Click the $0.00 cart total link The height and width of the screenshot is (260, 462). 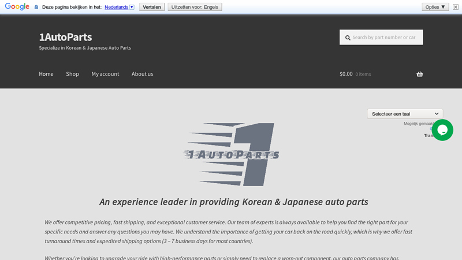[346, 74]
